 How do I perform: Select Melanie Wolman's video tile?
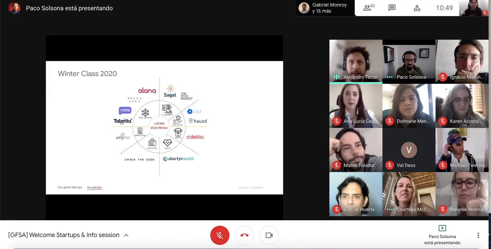462,194
